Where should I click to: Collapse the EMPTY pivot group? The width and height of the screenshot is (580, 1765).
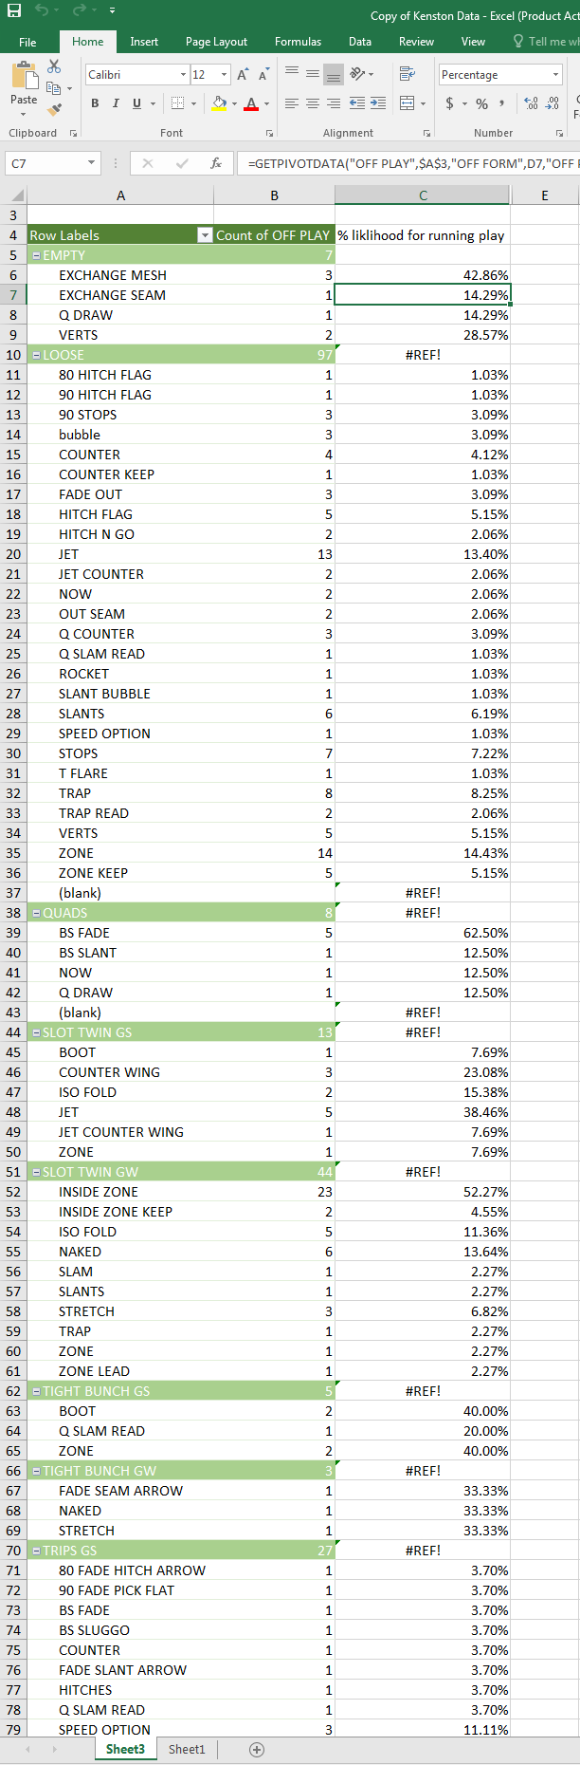coord(36,255)
